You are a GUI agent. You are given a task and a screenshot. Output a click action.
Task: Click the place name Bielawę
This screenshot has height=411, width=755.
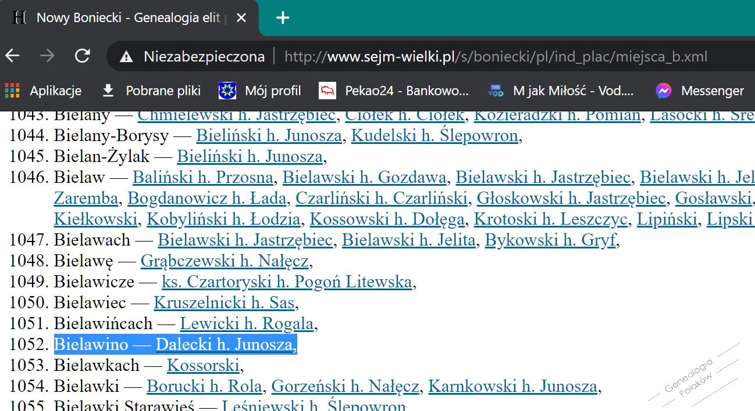pyautogui.click(x=84, y=261)
